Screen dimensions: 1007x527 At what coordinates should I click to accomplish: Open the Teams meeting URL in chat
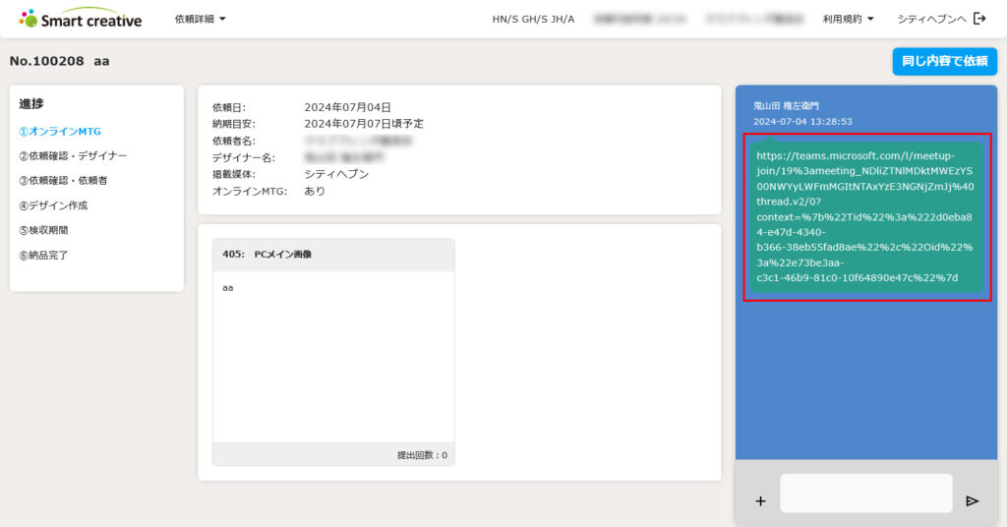pos(865,216)
